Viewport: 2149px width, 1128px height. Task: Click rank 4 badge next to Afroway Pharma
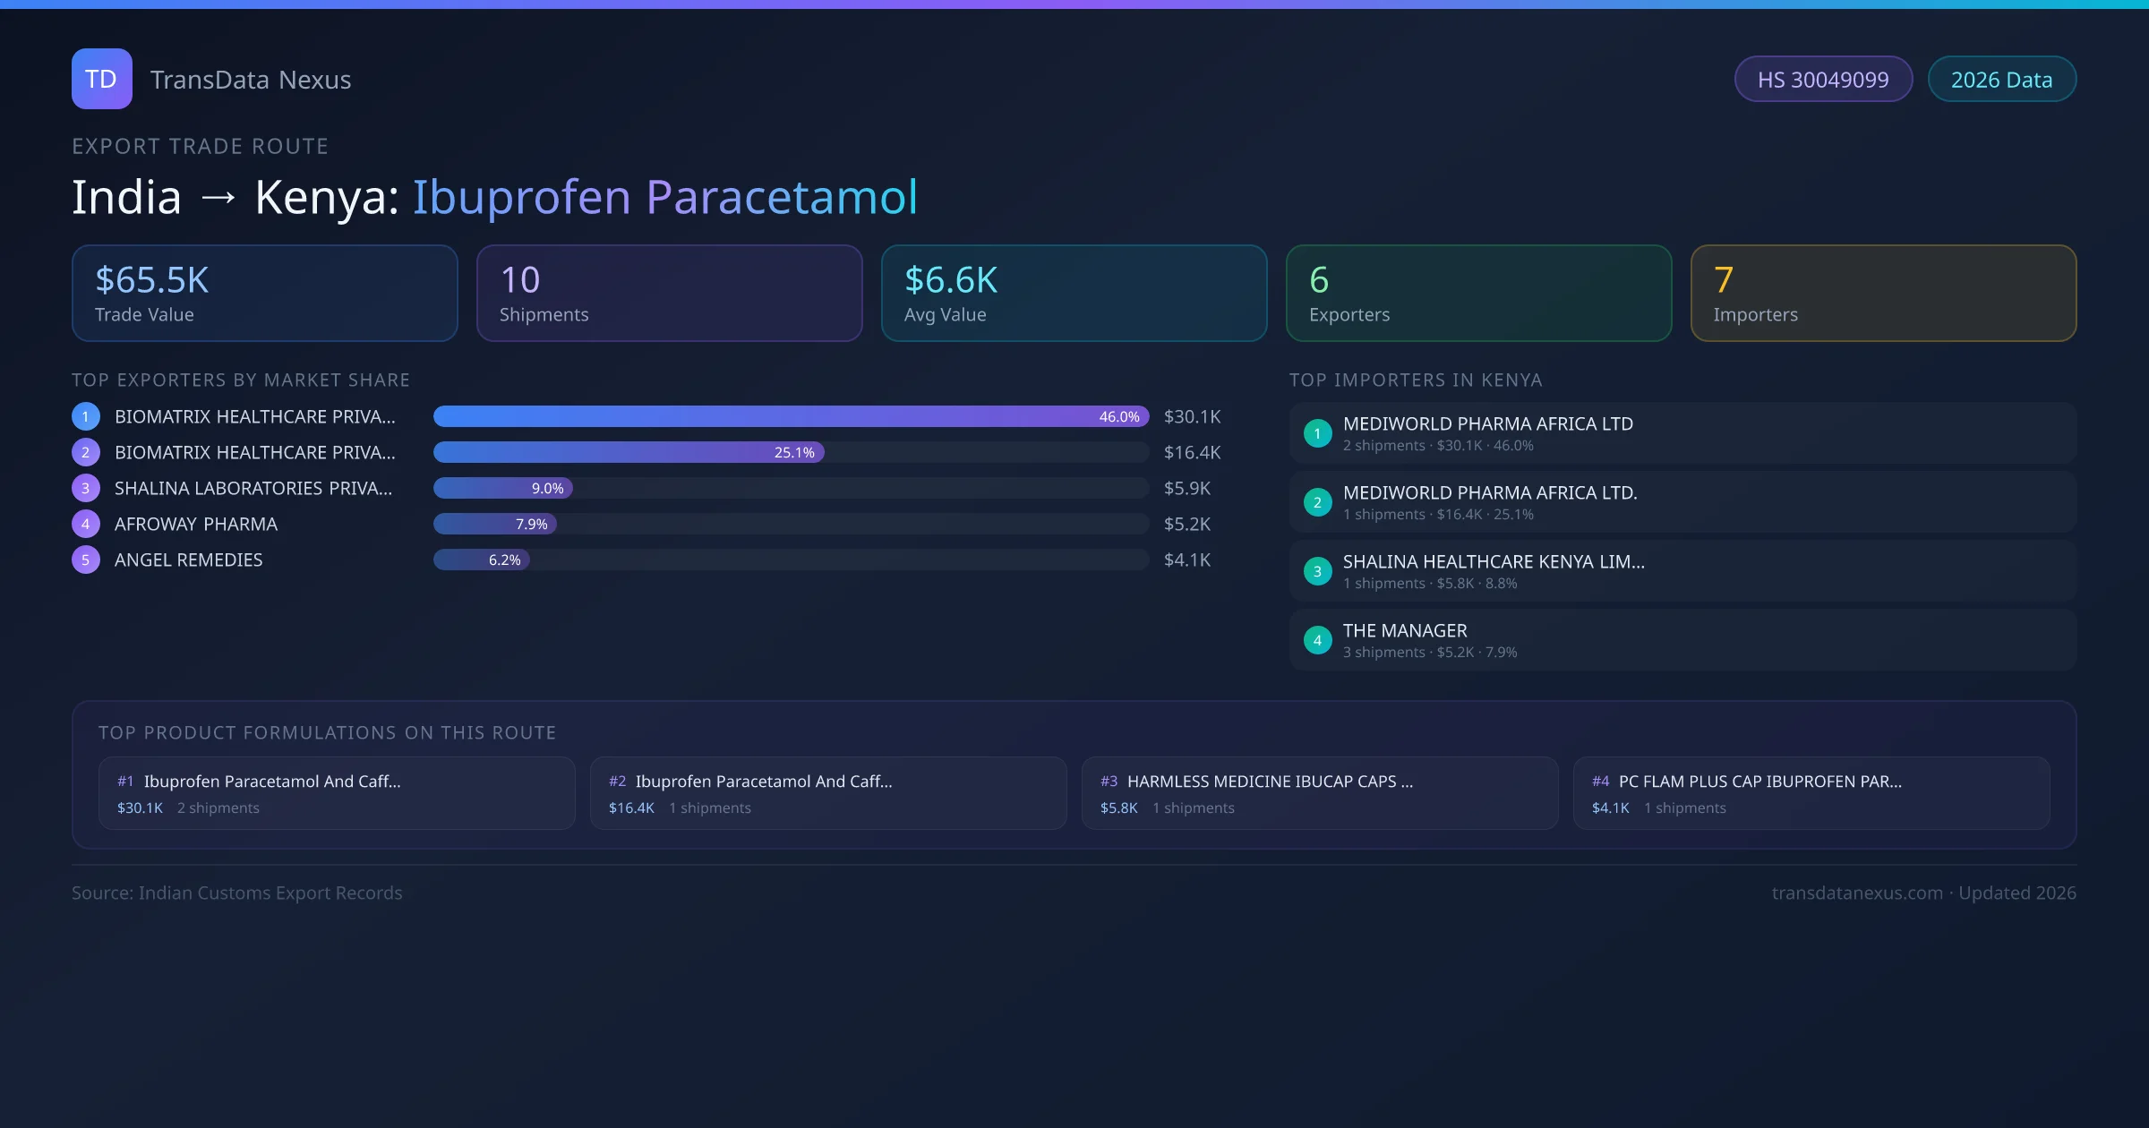point(86,524)
